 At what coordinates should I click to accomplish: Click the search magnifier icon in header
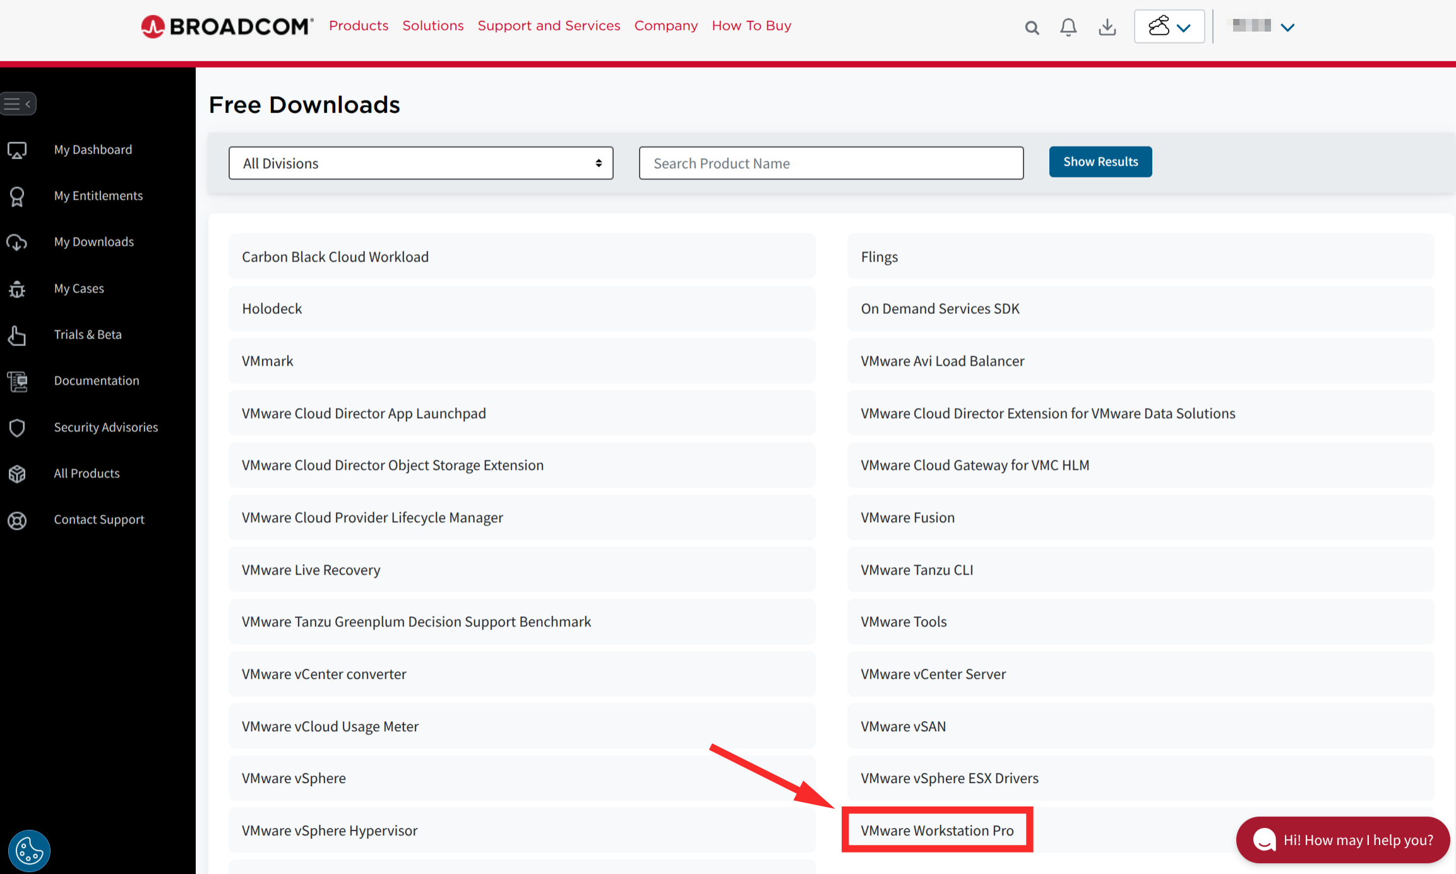point(1032,27)
